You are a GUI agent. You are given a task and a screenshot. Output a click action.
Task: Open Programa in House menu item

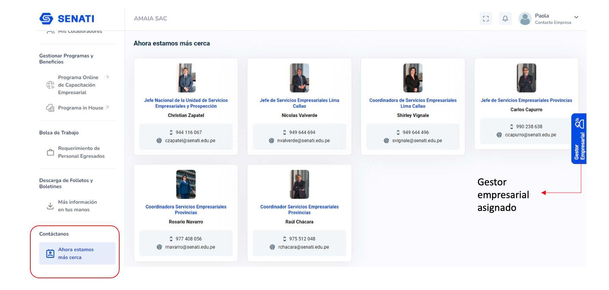pos(81,108)
